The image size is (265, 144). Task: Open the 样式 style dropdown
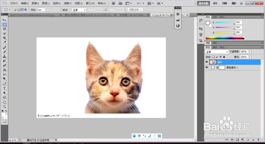(79, 10)
